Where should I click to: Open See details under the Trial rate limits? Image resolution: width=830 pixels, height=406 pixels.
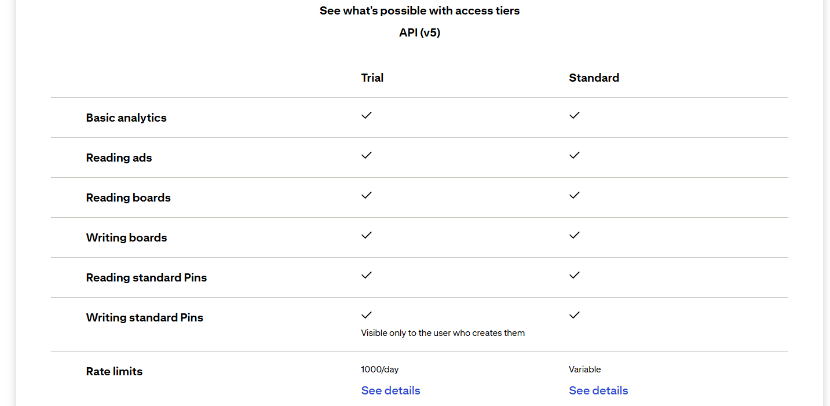[390, 390]
